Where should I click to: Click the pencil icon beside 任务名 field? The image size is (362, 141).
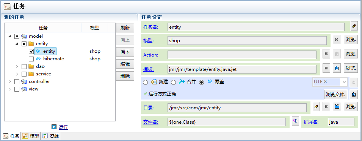[354, 26]
